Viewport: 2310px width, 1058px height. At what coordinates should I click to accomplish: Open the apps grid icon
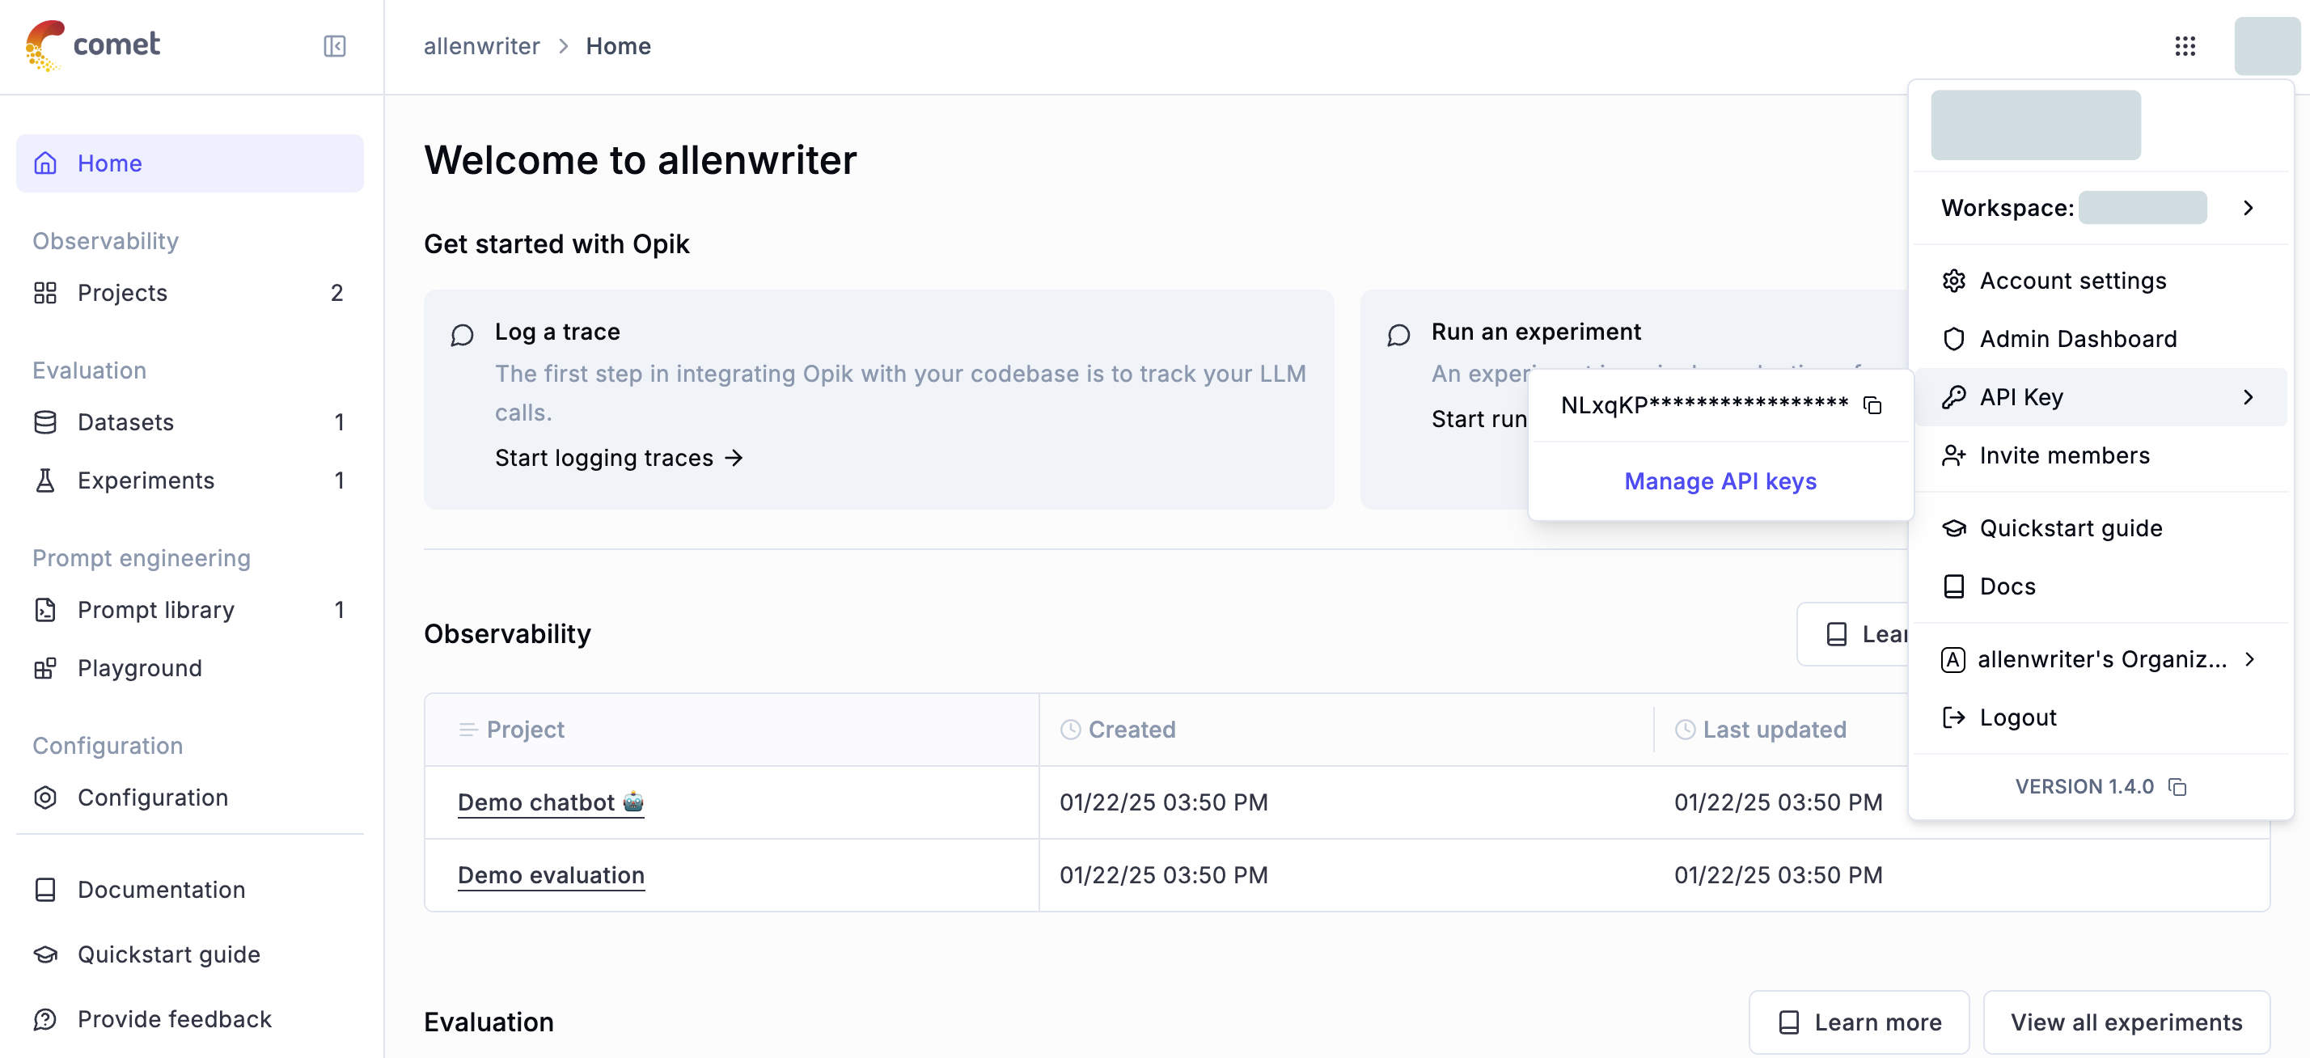pyautogui.click(x=2185, y=46)
